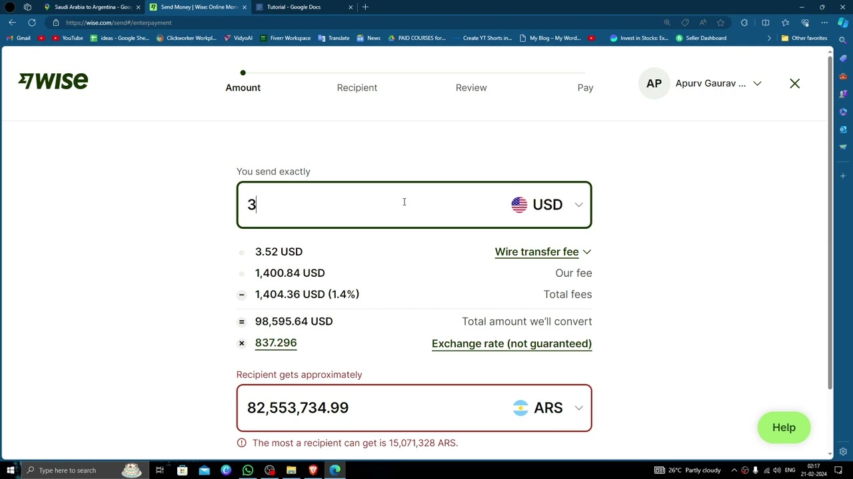The height and width of the screenshot is (479, 853).
Task: Add this page to favorites star
Action: pos(720,23)
